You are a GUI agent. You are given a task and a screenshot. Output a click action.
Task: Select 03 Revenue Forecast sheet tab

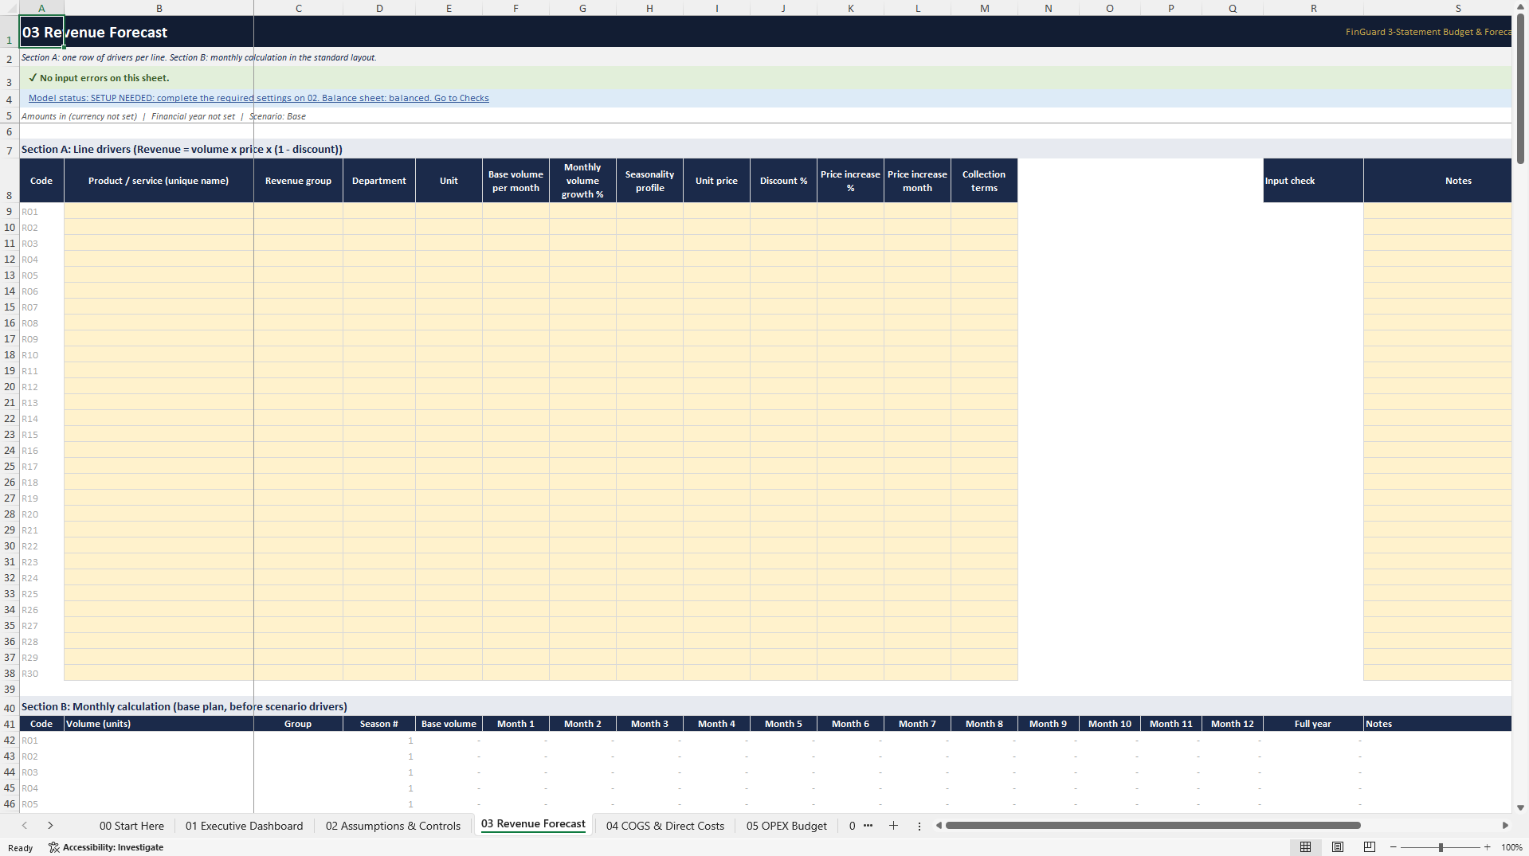click(533, 824)
